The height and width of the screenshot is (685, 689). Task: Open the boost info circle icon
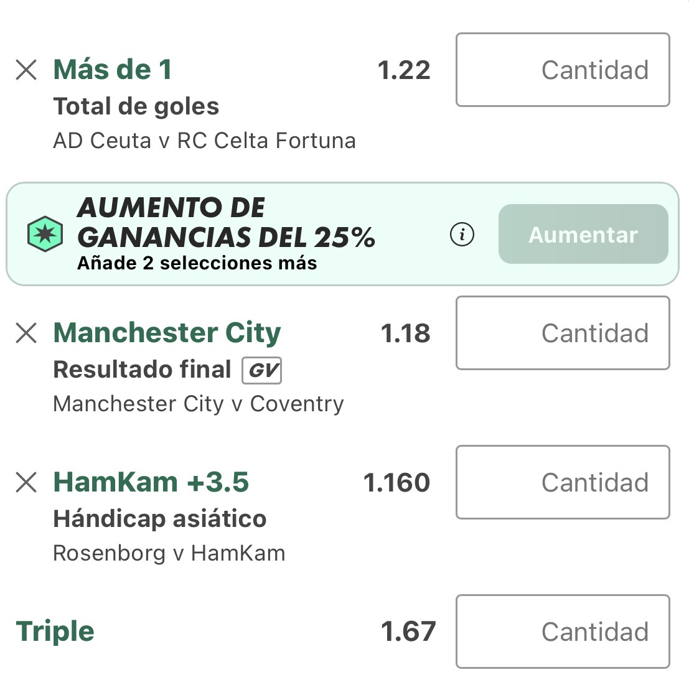point(462,234)
